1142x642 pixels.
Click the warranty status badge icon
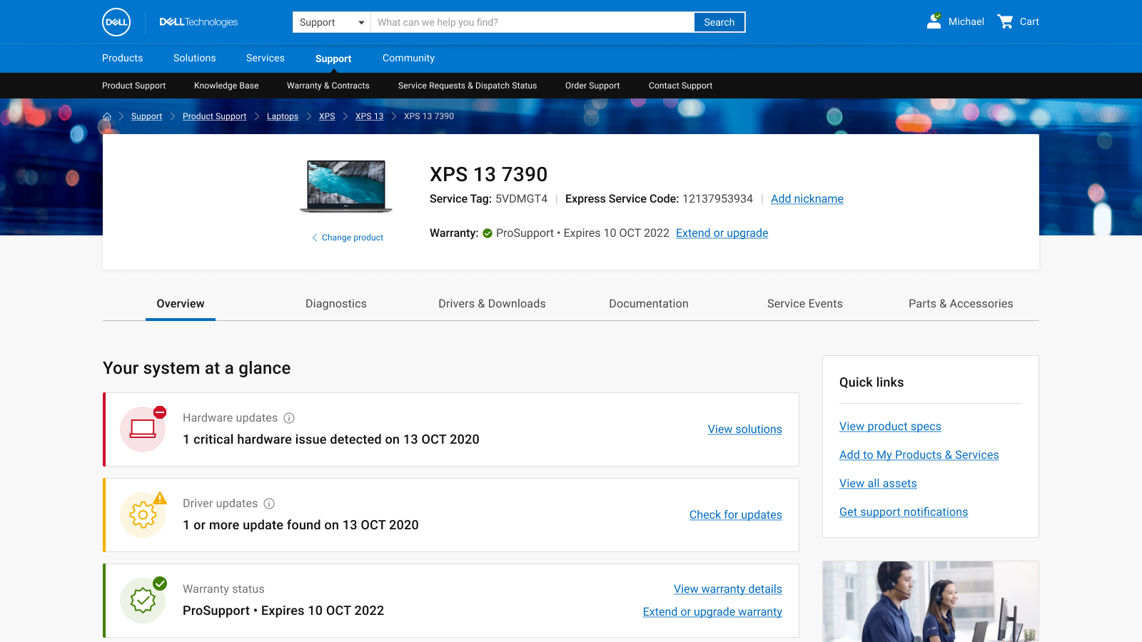click(x=143, y=601)
